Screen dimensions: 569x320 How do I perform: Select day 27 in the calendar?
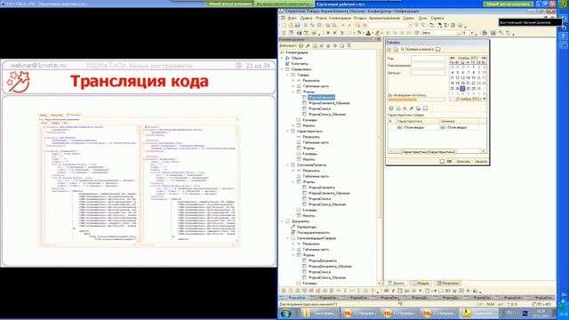[462, 88]
